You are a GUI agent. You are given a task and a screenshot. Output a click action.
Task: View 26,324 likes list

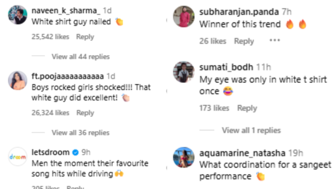(50, 113)
